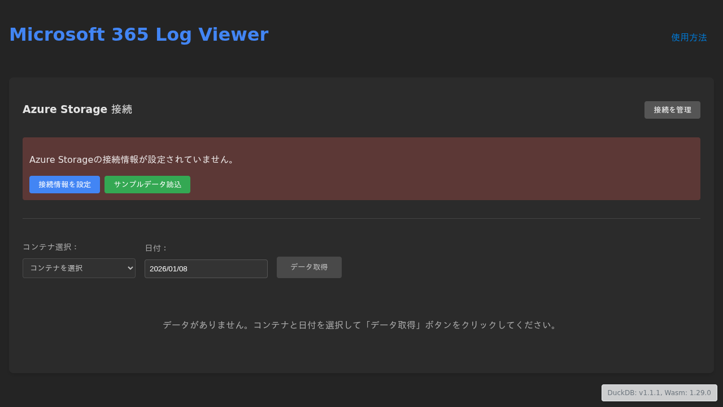
Task: Click the データ取得 fetch data button
Action: pyautogui.click(x=309, y=267)
